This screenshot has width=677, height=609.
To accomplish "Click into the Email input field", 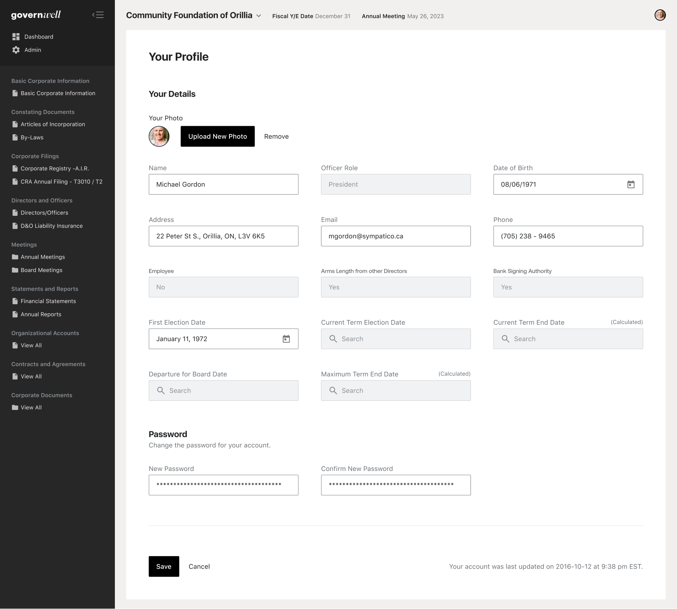I will point(395,236).
